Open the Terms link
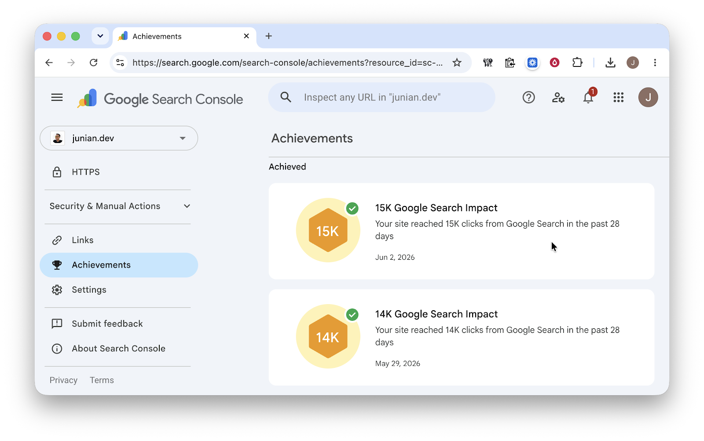 tap(102, 380)
